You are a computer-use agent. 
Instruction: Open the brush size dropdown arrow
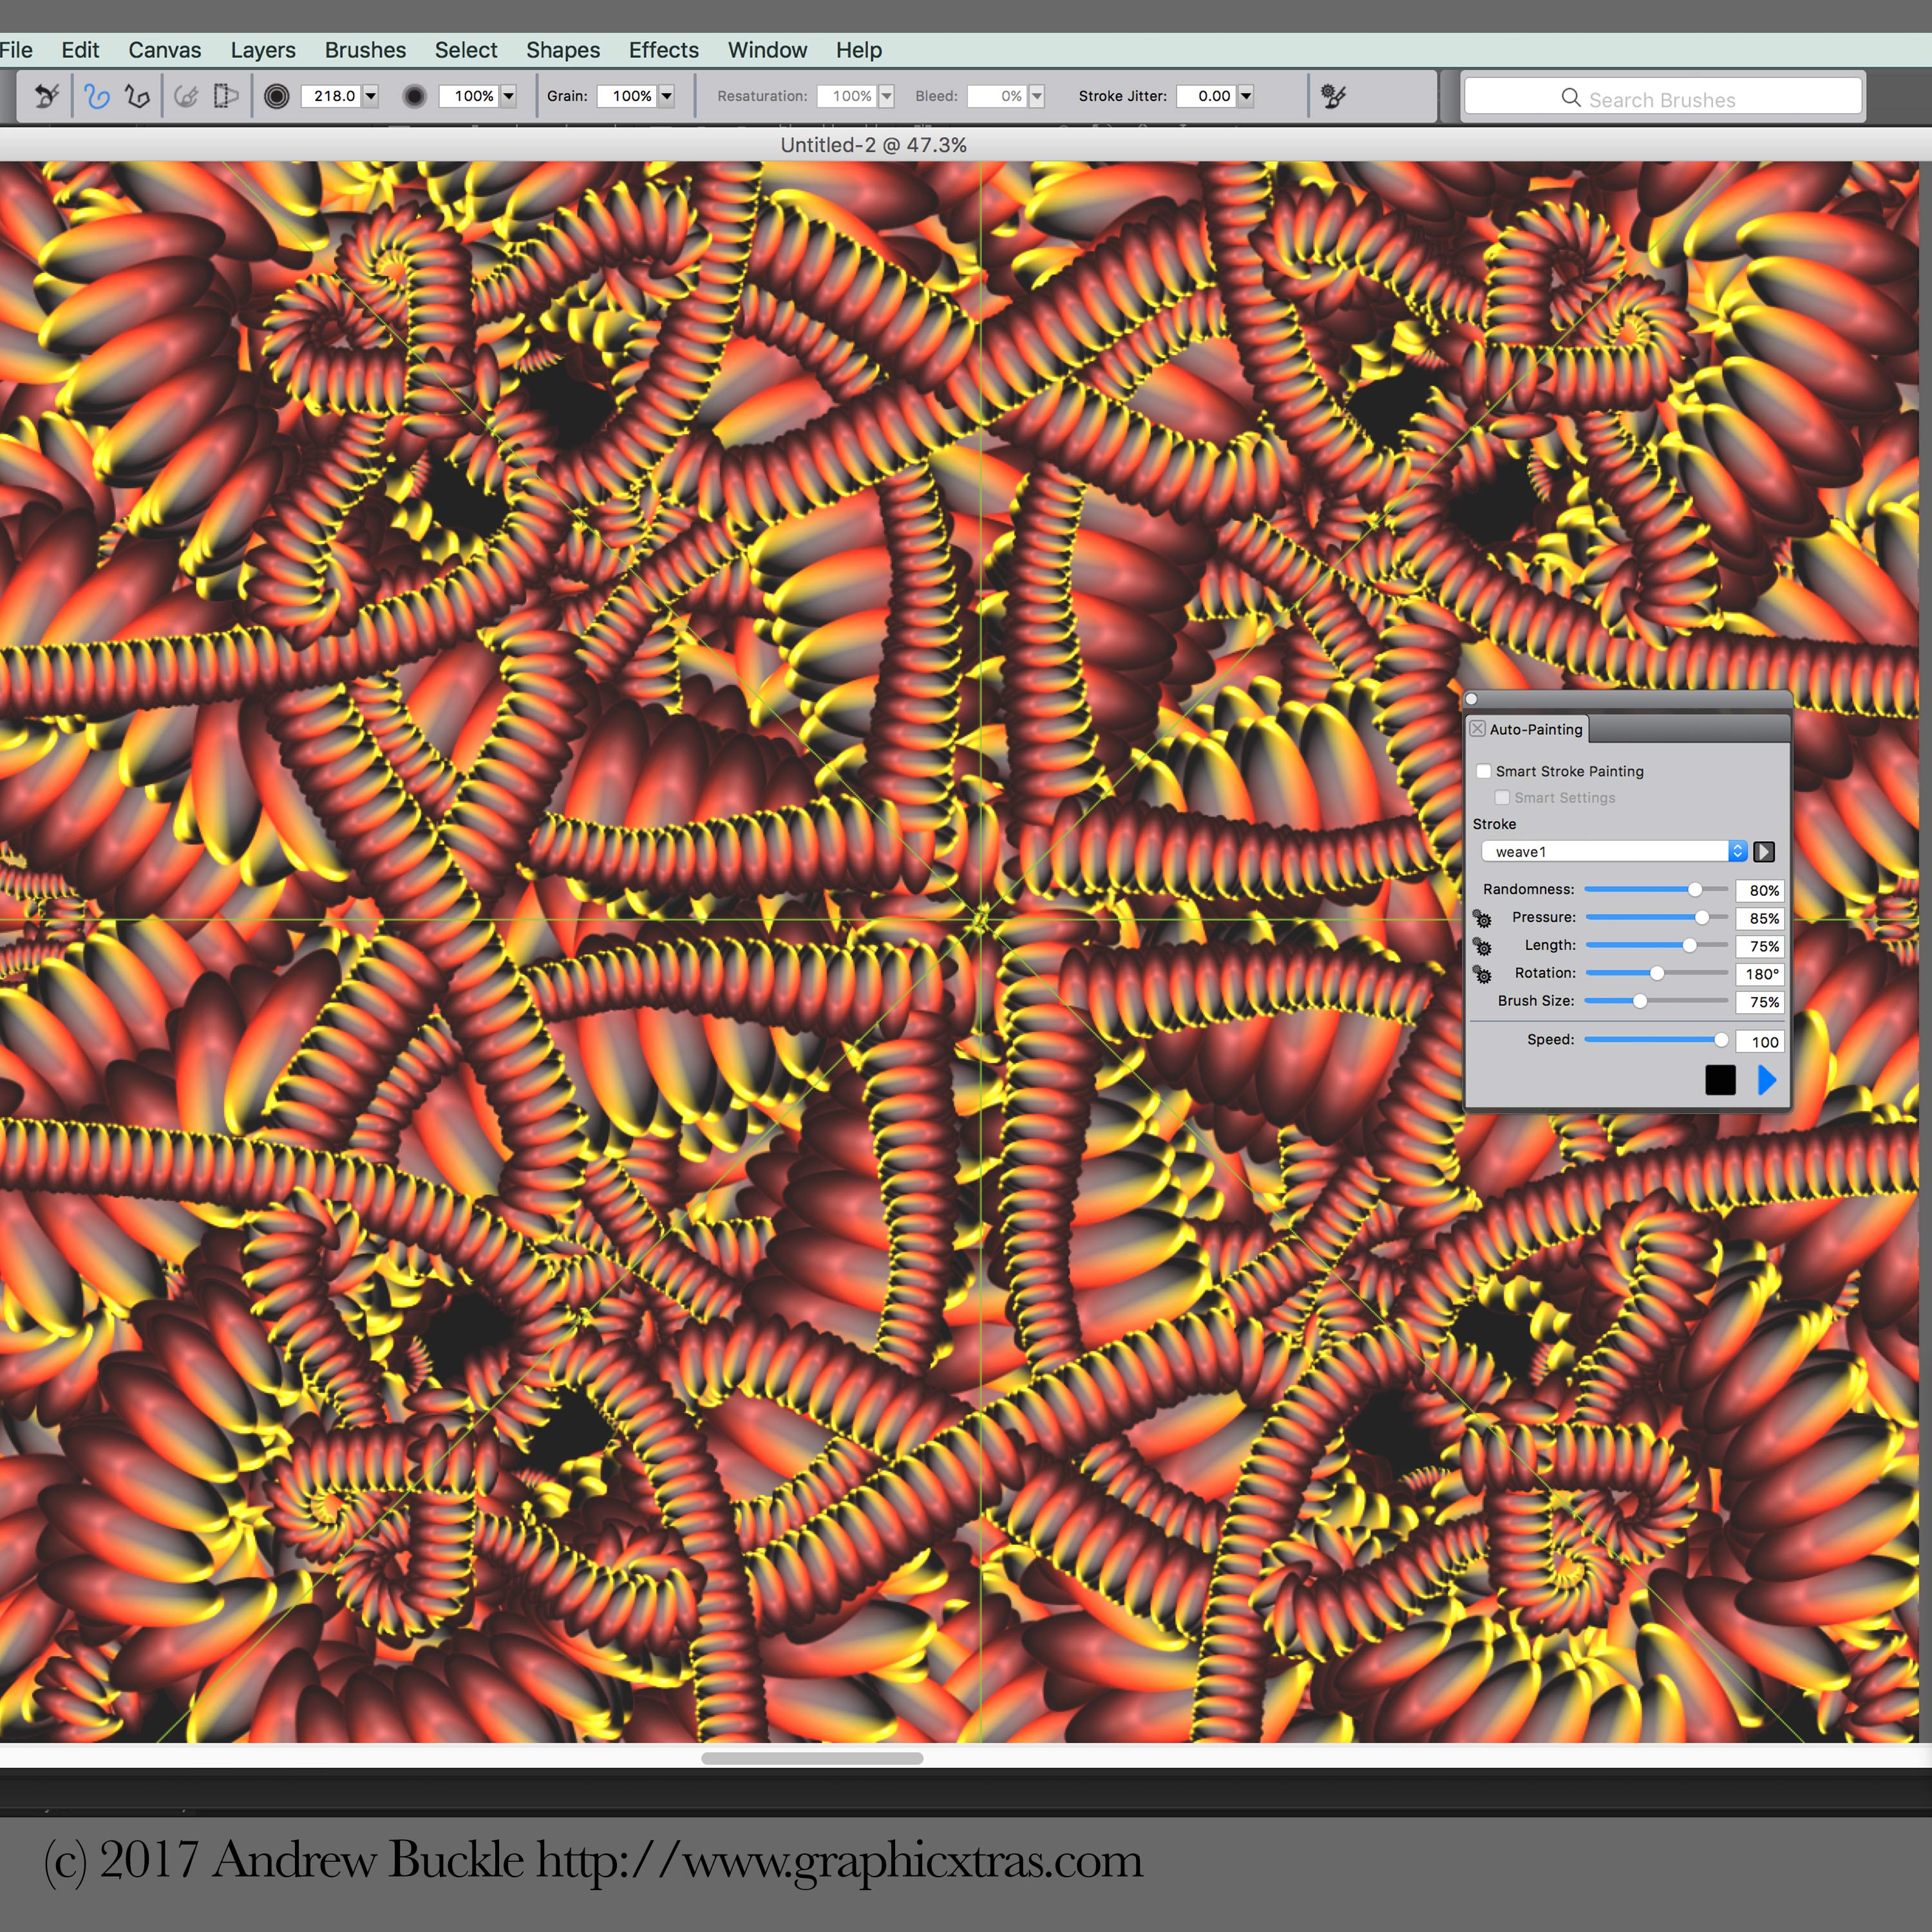371,96
